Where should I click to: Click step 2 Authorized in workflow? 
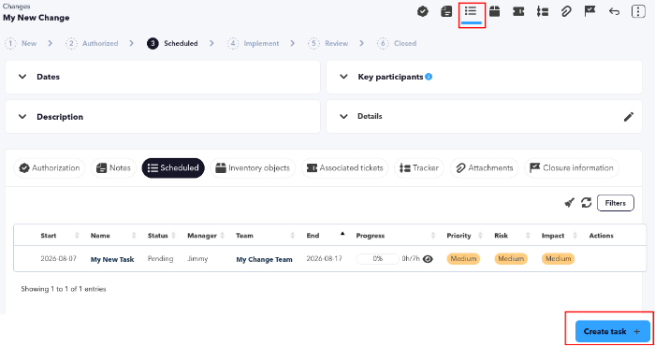(x=92, y=43)
